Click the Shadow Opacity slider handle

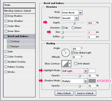(x=80, y=86)
